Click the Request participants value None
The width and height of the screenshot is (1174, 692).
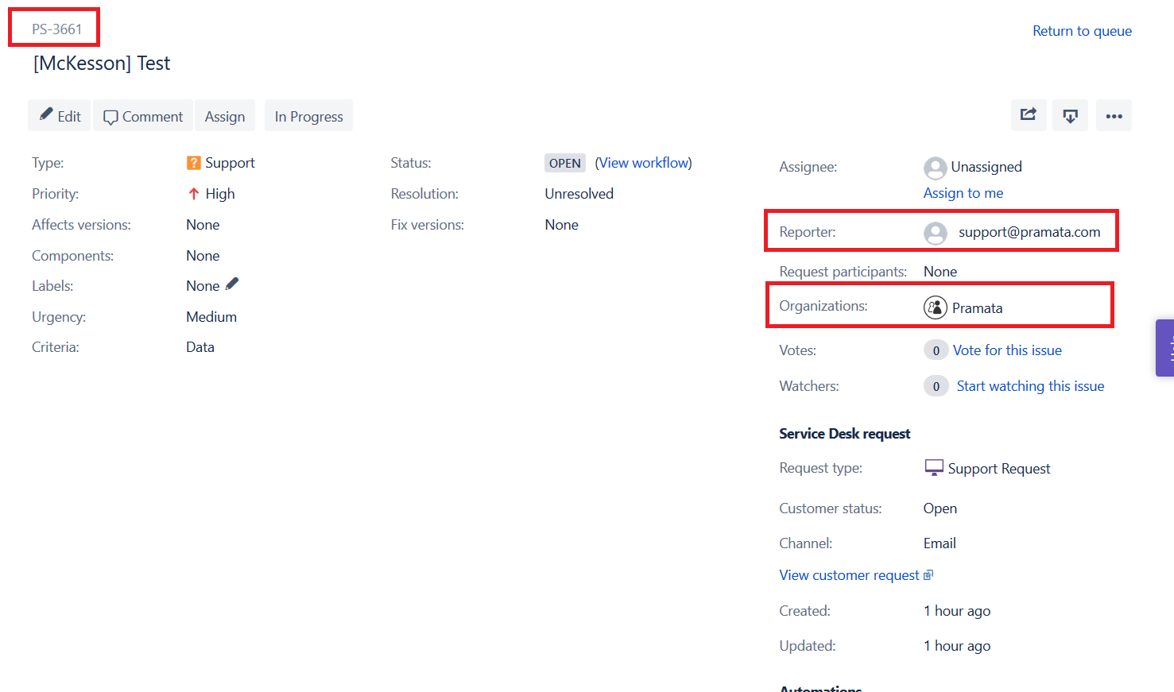point(940,272)
